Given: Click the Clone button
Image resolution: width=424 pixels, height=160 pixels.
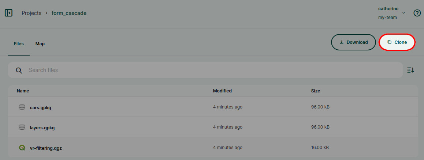Looking at the screenshot, I should point(397,42).
